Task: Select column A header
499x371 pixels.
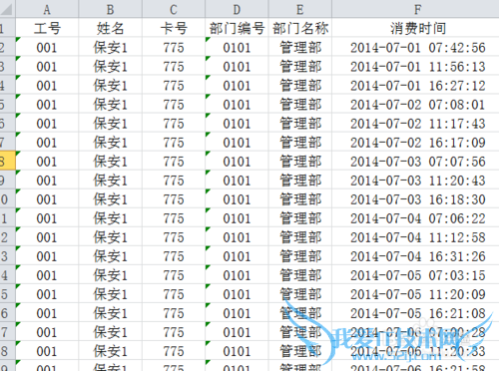Action: pos(47,9)
